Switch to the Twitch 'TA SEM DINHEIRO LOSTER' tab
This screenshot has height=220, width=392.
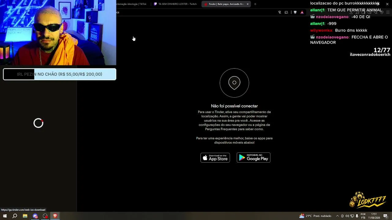click(175, 4)
